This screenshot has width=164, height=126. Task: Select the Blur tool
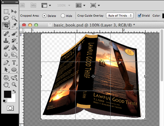[6, 54]
